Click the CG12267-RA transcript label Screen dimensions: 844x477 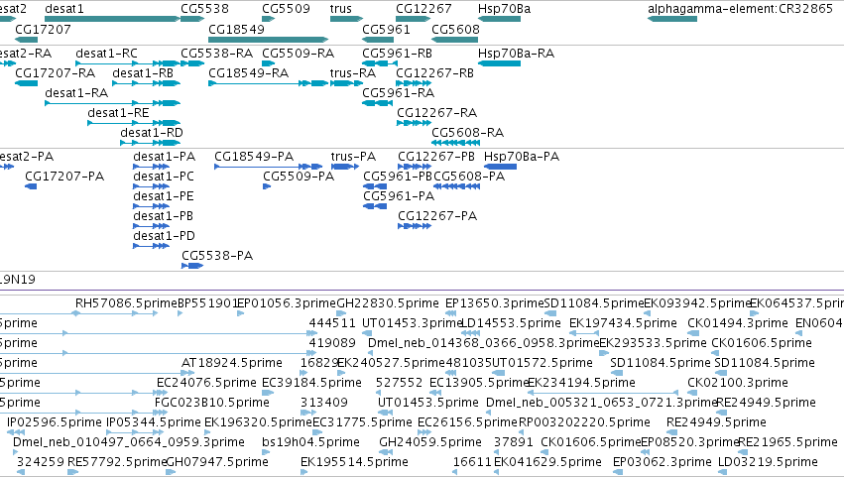437,113
